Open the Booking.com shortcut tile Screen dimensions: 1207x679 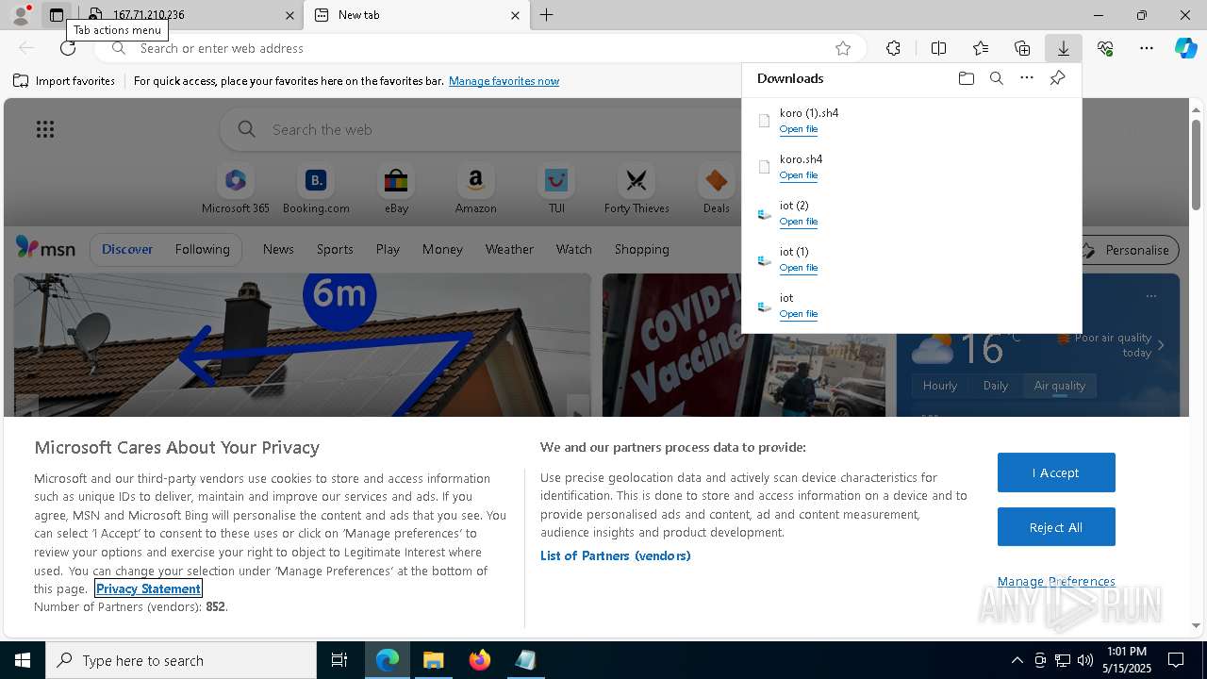[316, 189]
